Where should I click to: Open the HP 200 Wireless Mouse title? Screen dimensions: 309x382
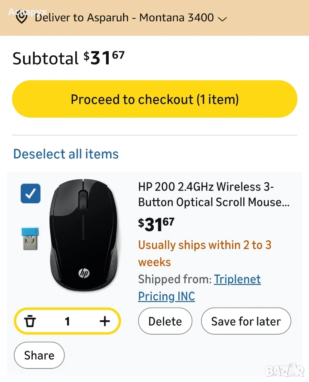213,195
